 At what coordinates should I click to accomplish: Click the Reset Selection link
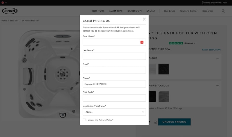point(211,50)
